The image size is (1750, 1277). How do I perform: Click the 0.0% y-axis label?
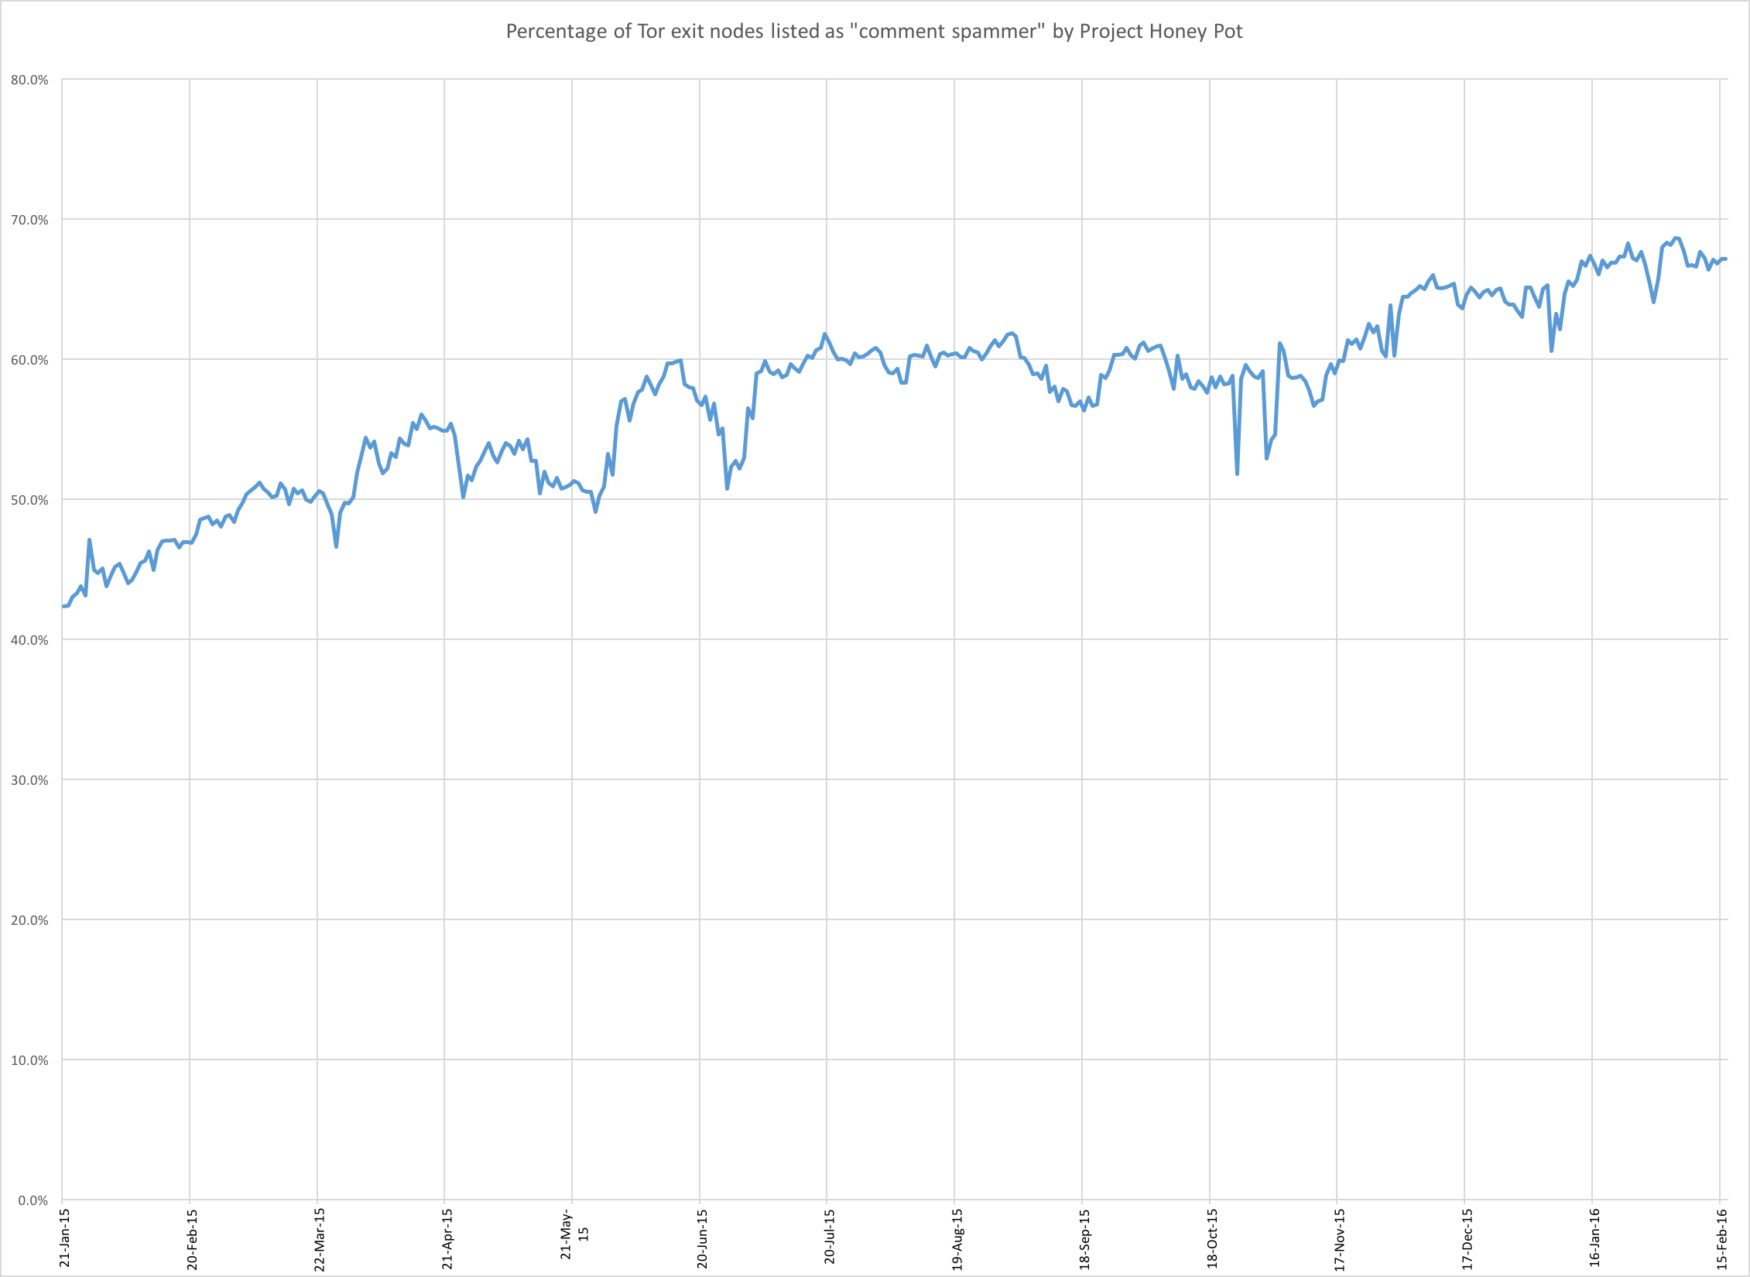coord(33,1200)
